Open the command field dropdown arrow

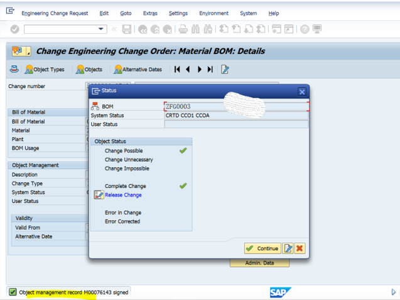[x=101, y=29]
